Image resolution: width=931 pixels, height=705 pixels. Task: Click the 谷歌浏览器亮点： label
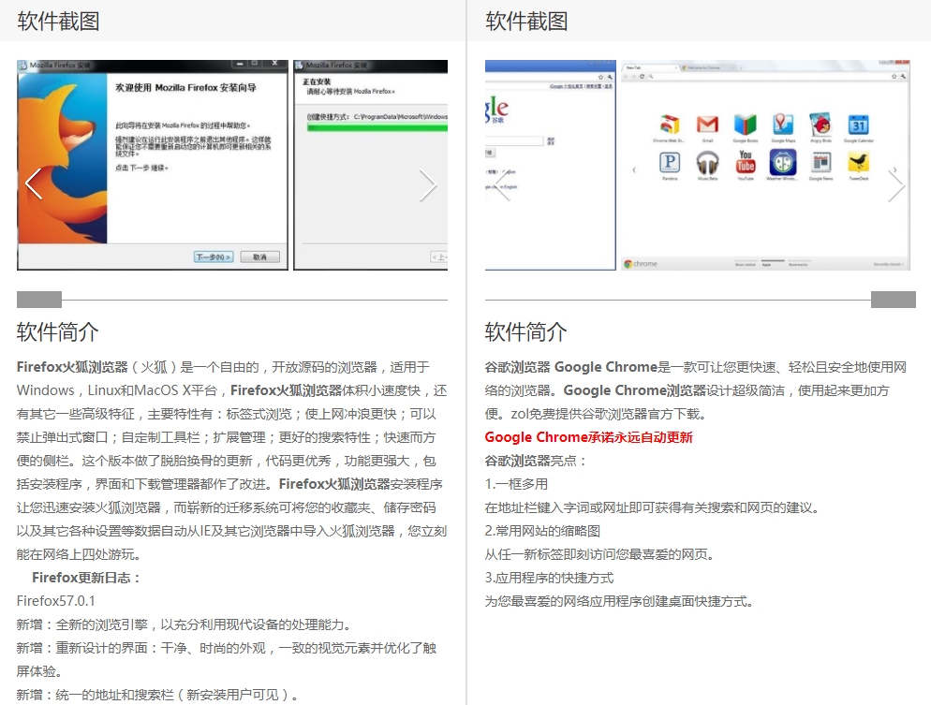[536, 461]
